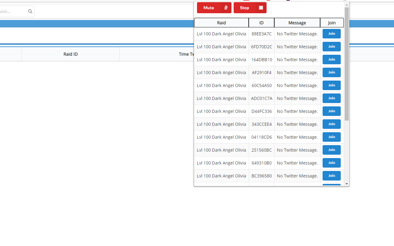Click the Stop button
394x246 pixels.
[x=250, y=8]
